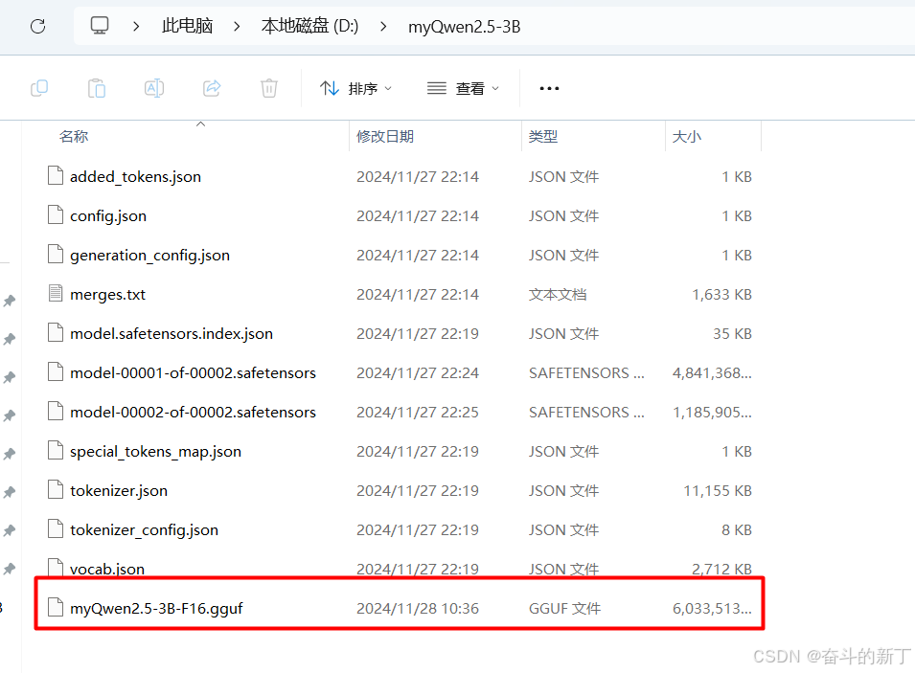Sort by the 大小 column header
This screenshot has width=915, height=673.
tap(687, 137)
